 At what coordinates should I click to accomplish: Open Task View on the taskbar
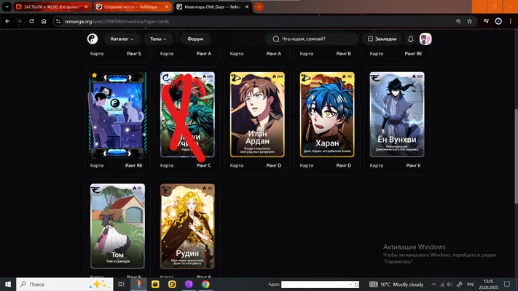tap(121, 284)
